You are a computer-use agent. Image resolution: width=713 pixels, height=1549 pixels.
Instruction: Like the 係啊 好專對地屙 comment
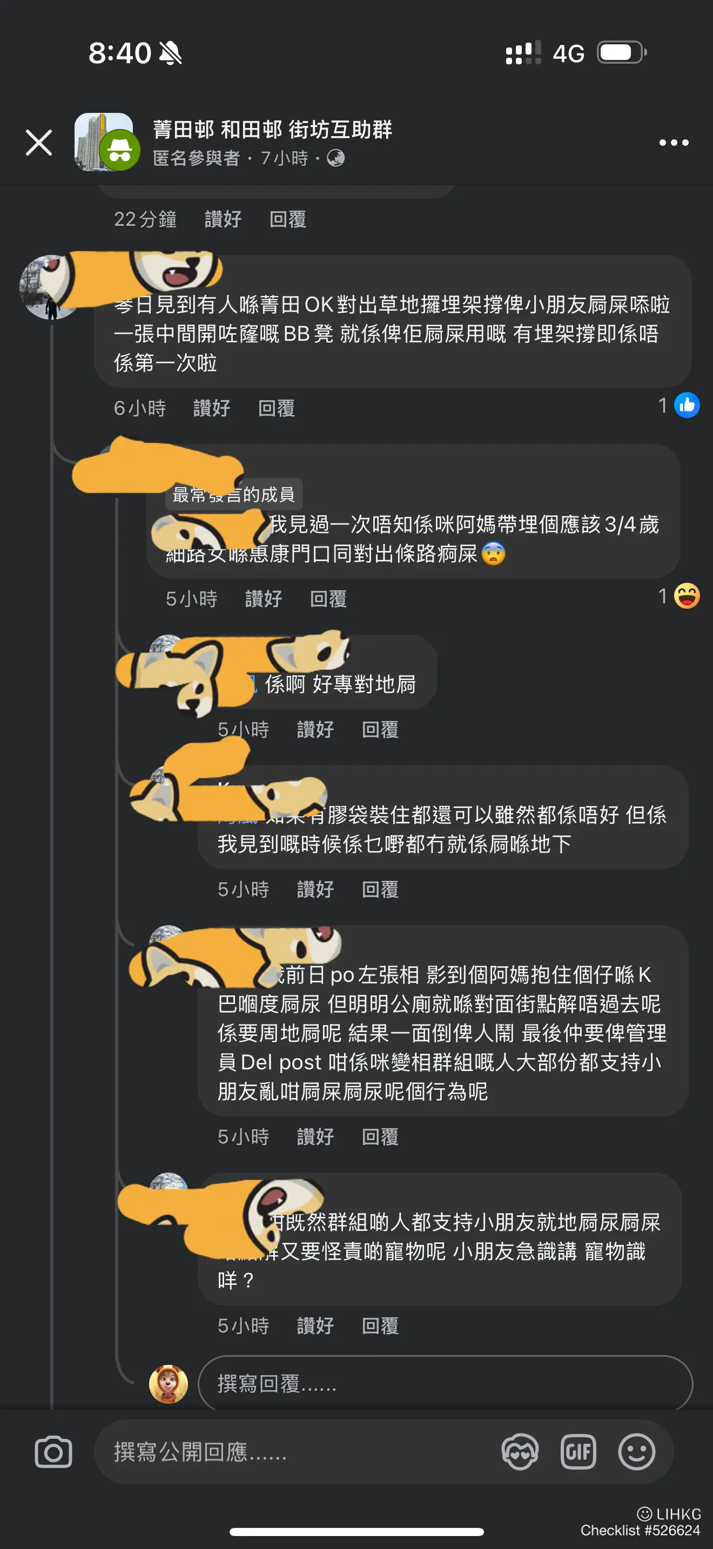tap(315, 729)
